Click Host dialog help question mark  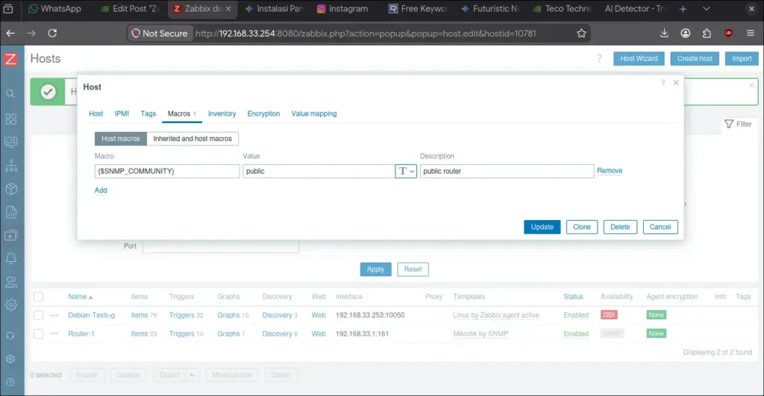coord(663,82)
